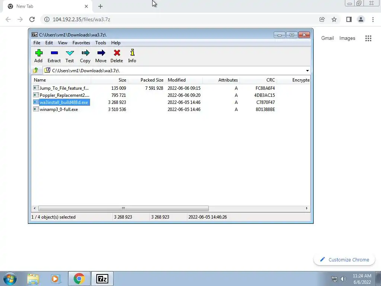The width and height of the screenshot is (381, 286).
Task: Select the Jump_To_File_feature_f... file name
Action: [x=64, y=88]
